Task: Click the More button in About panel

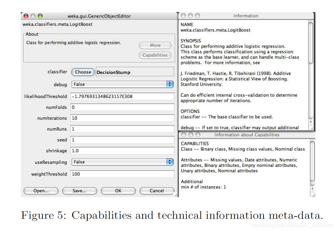Action: point(155,45)
